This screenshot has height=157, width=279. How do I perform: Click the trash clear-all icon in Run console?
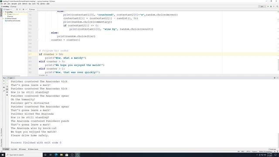[x=7, y=95]
